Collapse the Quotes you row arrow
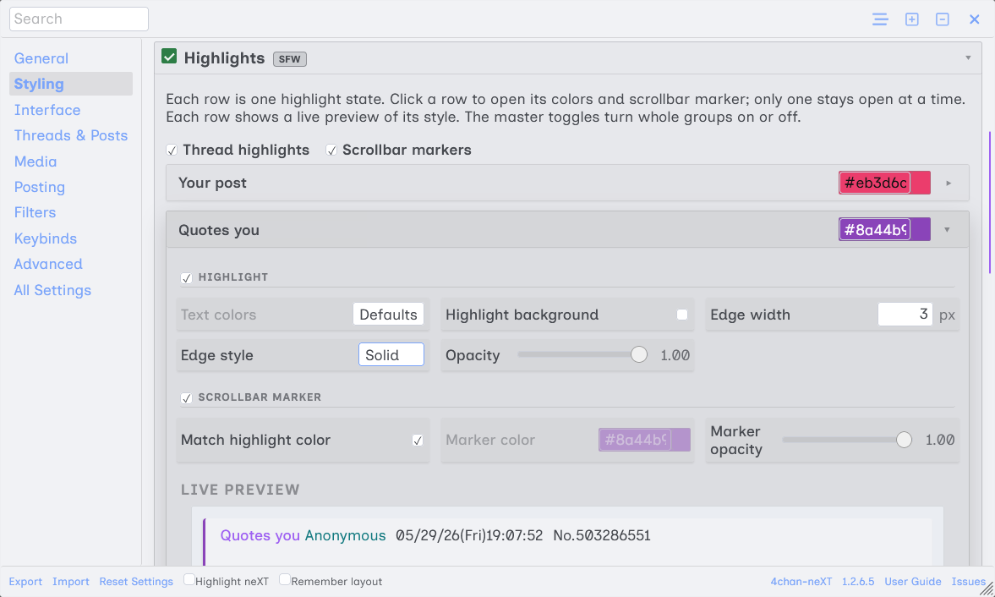 point(947,230)
